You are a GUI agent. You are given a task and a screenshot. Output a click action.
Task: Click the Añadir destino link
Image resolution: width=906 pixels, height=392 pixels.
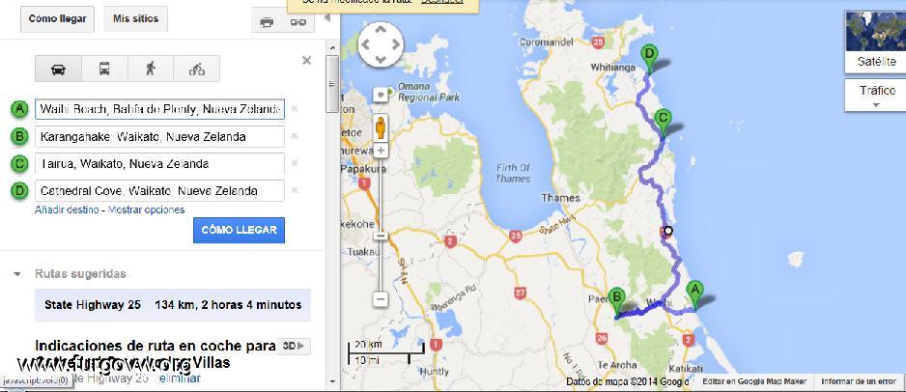pos(68,210)
